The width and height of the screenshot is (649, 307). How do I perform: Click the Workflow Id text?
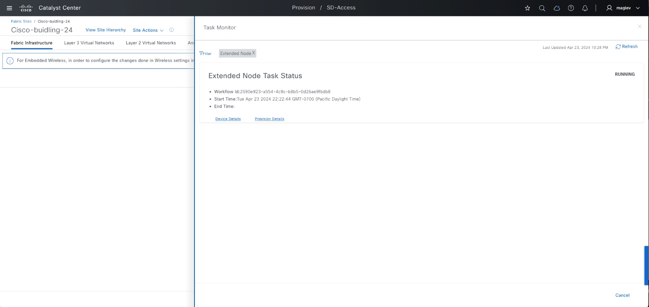pos(272,92)
